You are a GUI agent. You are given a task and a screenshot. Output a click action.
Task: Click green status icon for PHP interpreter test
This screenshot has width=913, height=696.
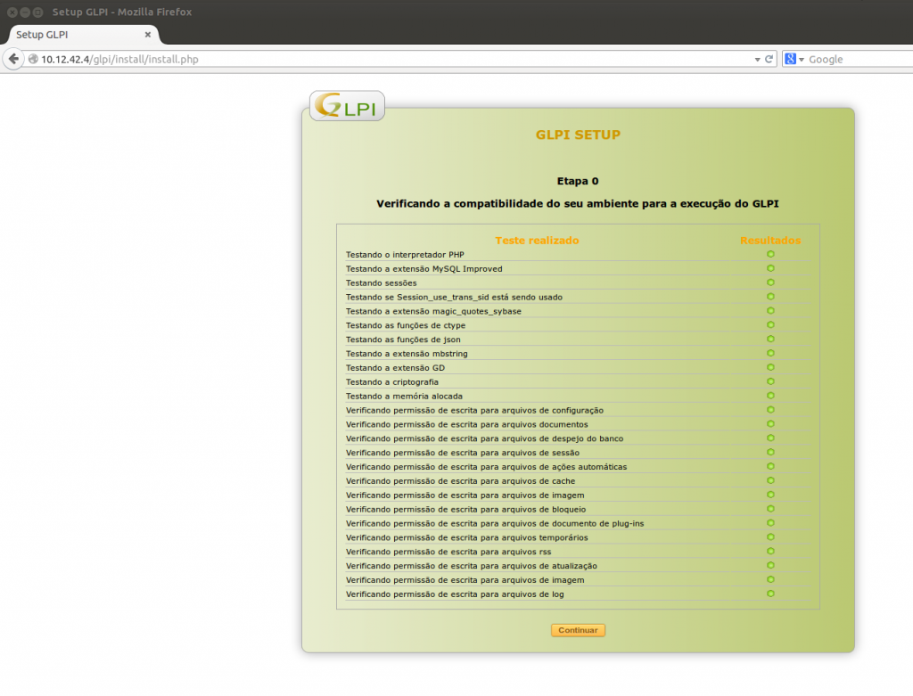770,254
